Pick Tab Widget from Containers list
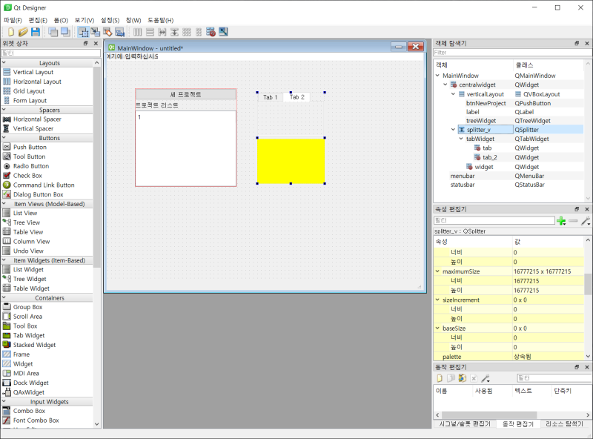Viewport: 593px width, 439px height. 29,336
